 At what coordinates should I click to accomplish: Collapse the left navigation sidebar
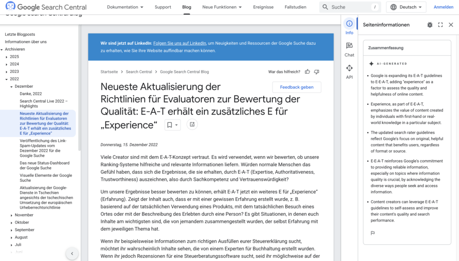[72, 253]
